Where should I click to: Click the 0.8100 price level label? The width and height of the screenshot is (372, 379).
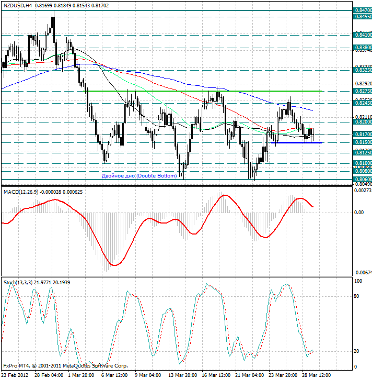pyautogui.click(x=363, y=163)
